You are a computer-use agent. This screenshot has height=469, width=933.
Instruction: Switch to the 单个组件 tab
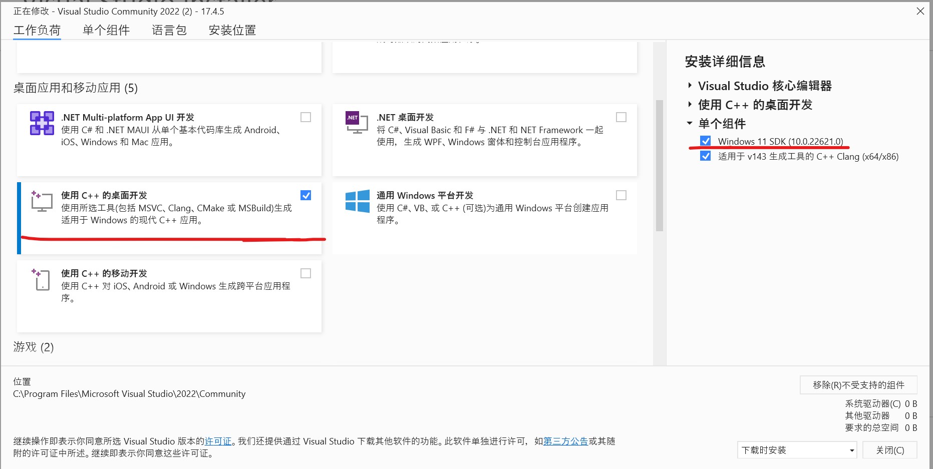coord(106,30)
